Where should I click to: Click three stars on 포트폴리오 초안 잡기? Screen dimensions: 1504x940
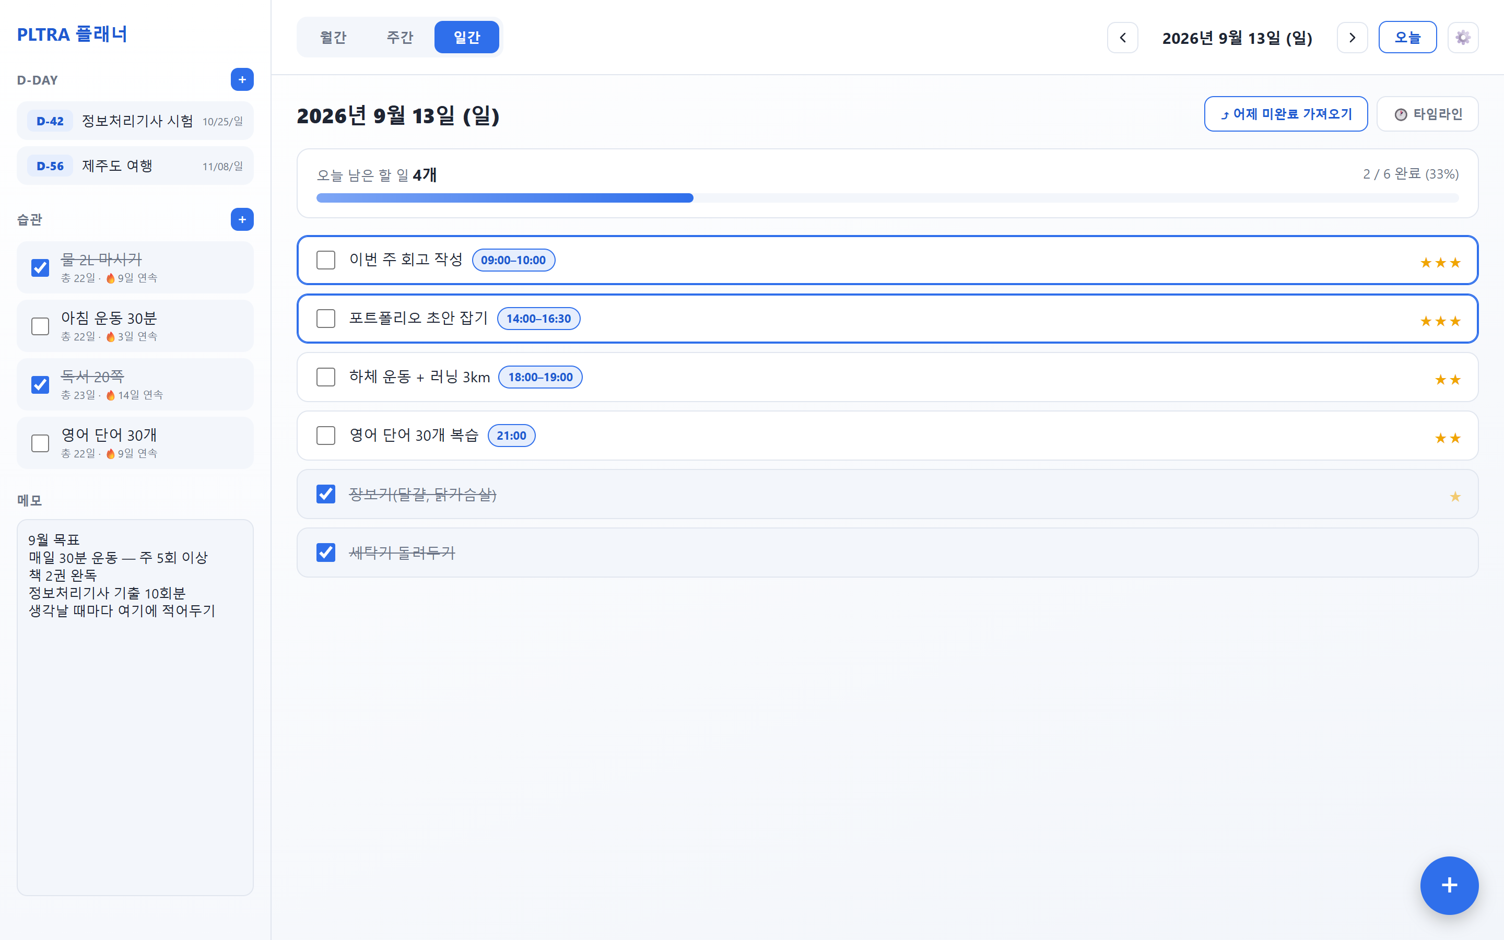click(1440, 321)
